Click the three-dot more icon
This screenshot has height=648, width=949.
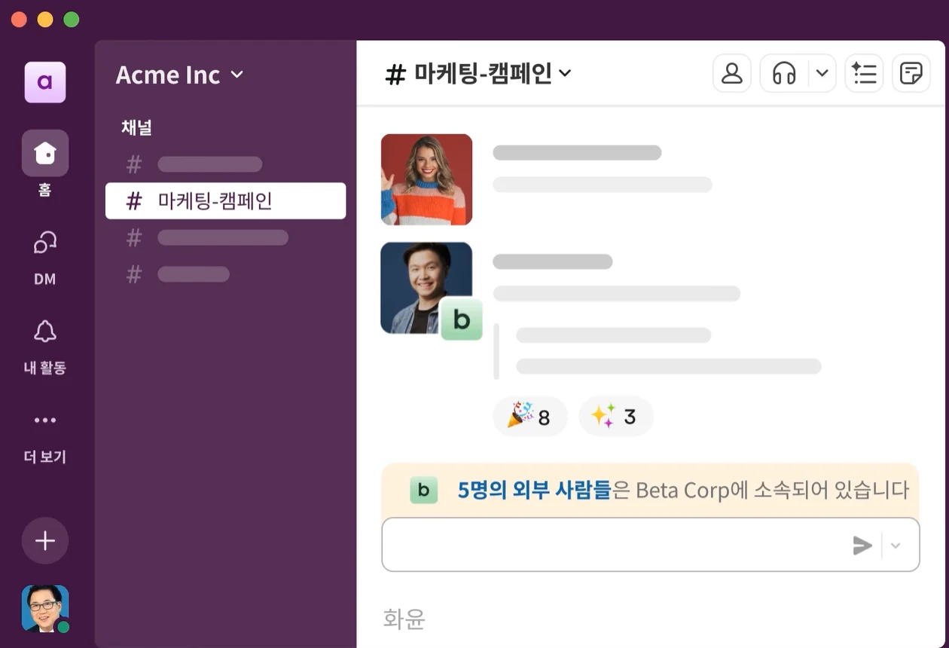[45, 420]
